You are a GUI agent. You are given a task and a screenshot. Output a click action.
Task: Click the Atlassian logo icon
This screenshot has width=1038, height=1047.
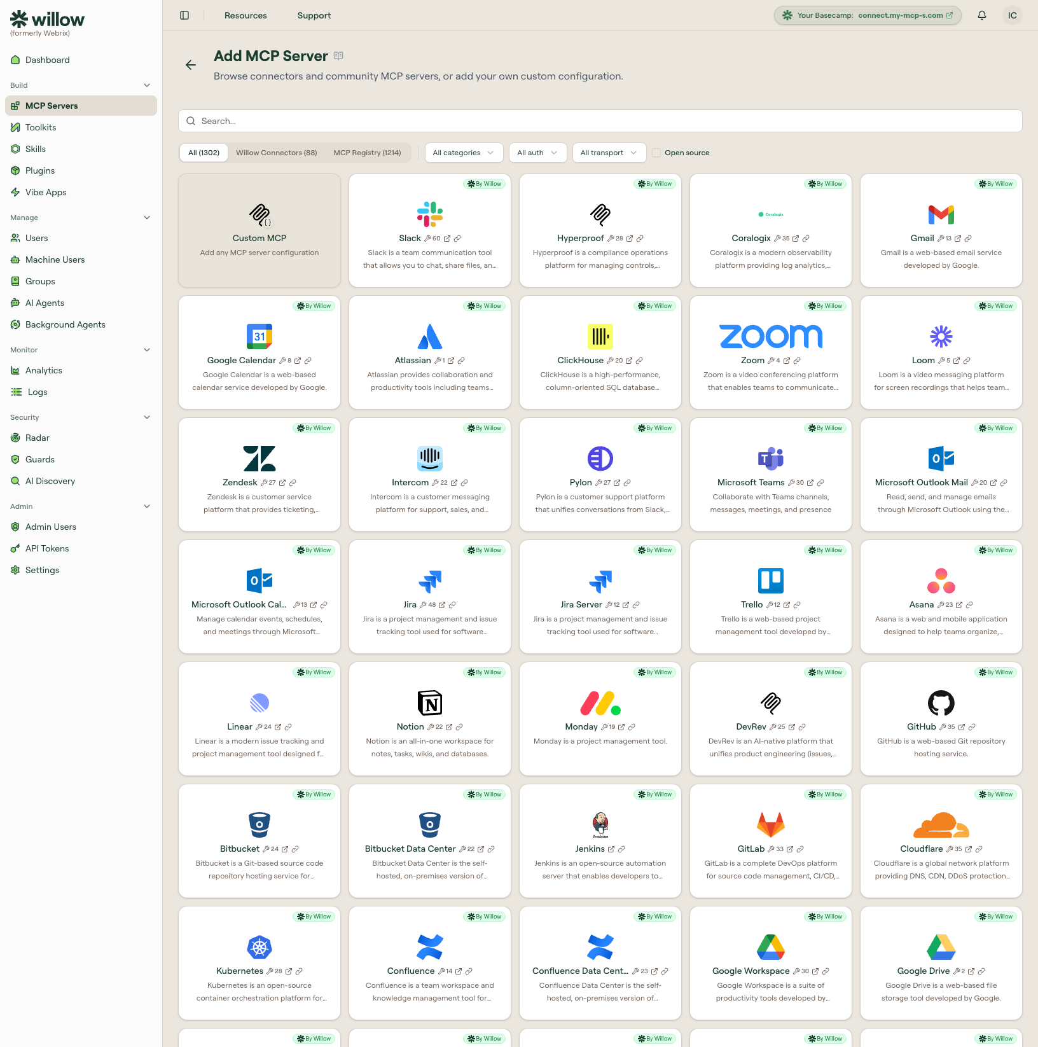click(x=430, y=336)
